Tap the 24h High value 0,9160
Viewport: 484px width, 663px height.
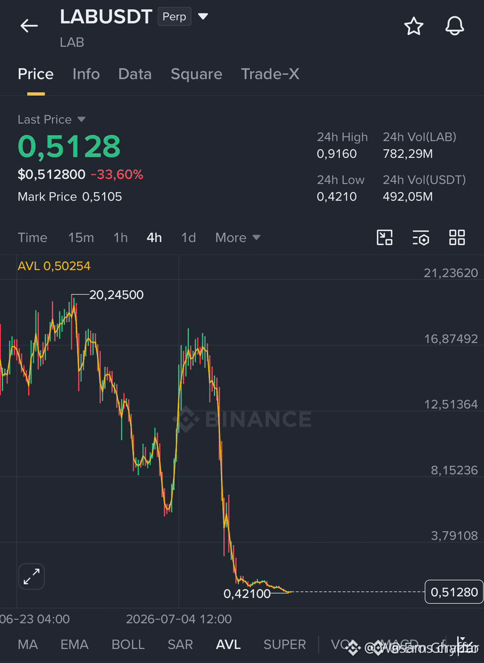tap(337, 154)
